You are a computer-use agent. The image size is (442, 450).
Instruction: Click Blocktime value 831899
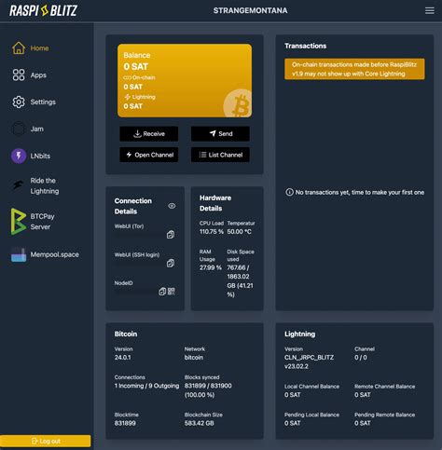click(125, 423)
